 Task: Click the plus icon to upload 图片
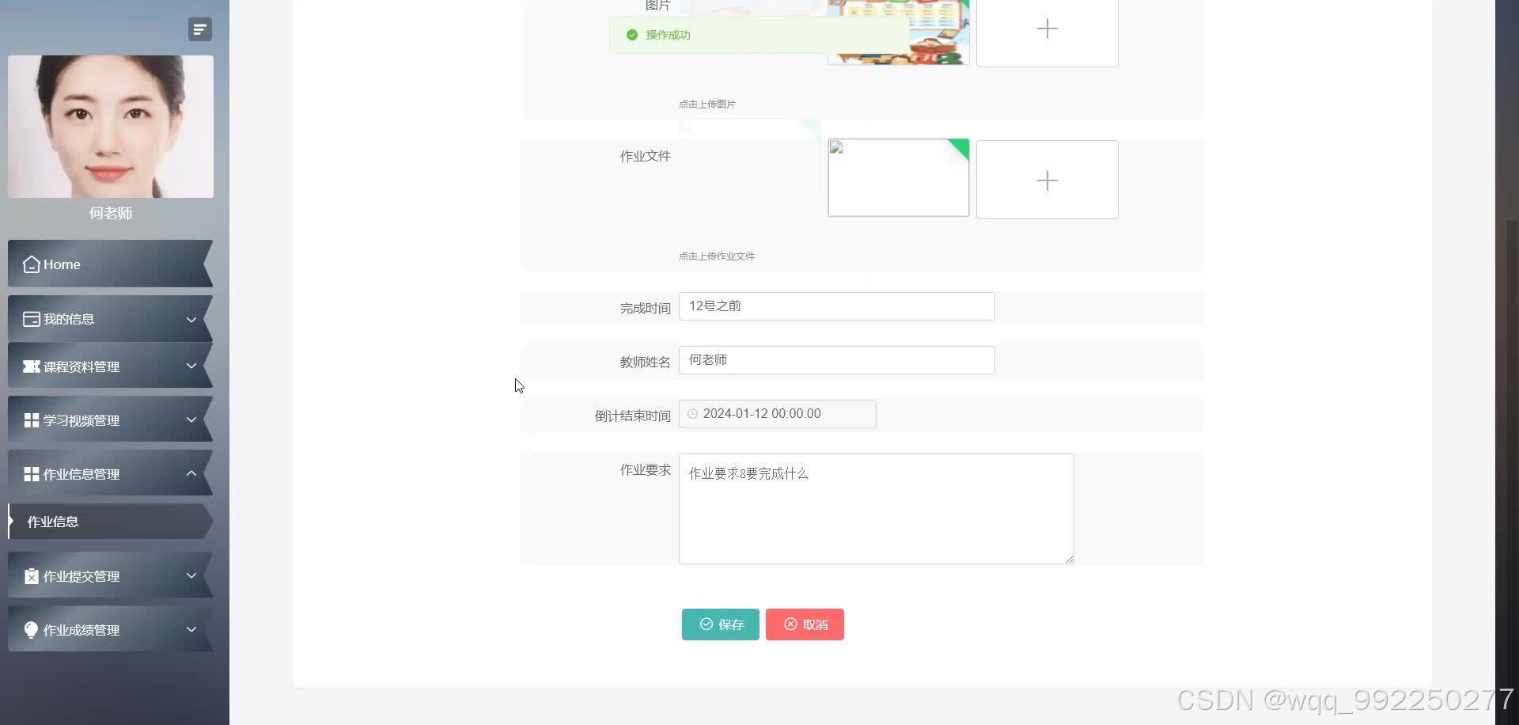pos(1047,29)
